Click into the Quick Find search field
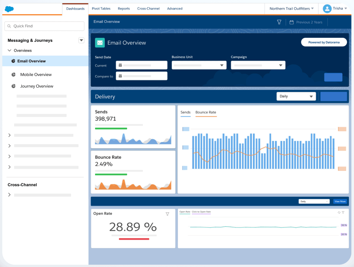This screenshot has width=354, height=267. tap(45, 26)
